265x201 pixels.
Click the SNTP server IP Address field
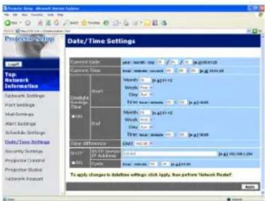tap(170, 153)
